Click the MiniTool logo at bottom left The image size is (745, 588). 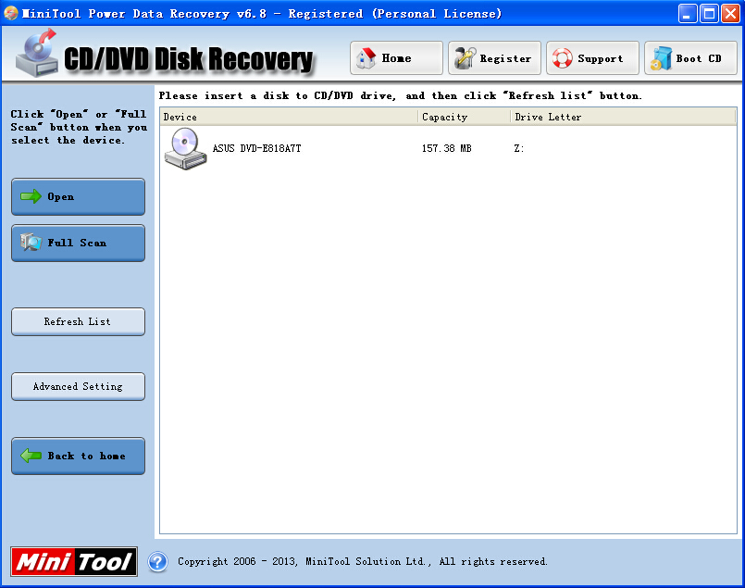click(x=74, y=561)
